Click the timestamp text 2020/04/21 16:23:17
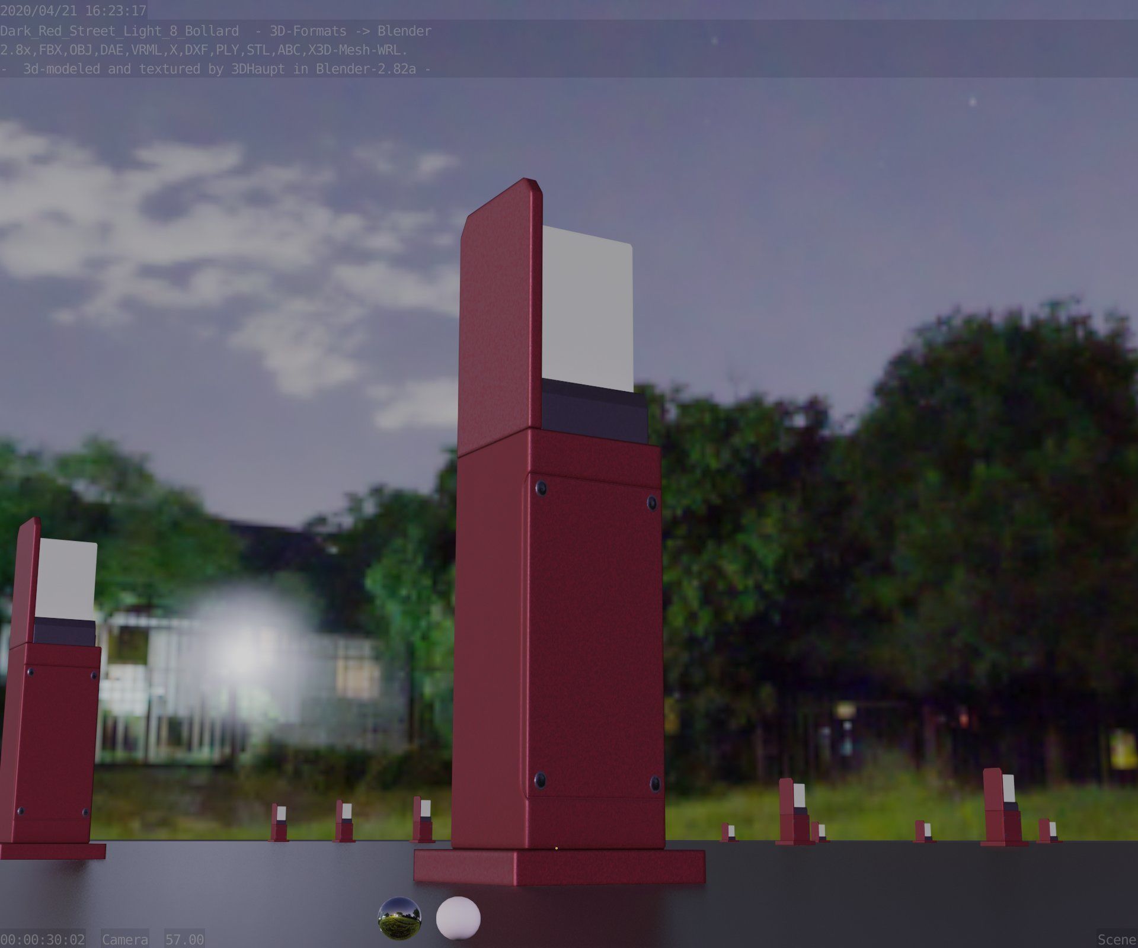The image size is (1138, 948). pos(73,11)
